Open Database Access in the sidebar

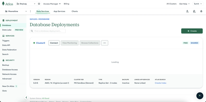click(x=10, y=70)
